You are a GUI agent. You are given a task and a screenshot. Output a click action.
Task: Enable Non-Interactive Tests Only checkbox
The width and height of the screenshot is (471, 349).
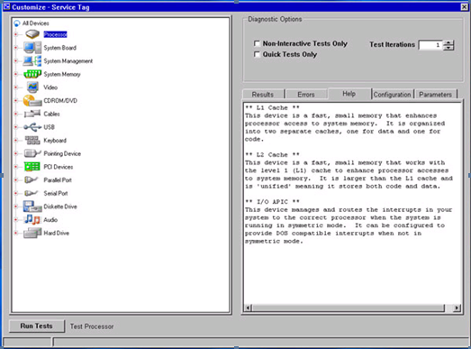coord(257,43)
